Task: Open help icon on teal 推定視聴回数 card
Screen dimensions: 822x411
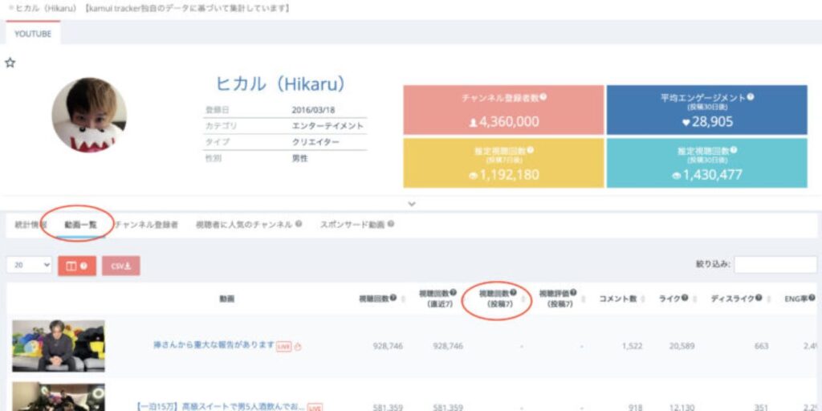Action: [x=734, y=150]
